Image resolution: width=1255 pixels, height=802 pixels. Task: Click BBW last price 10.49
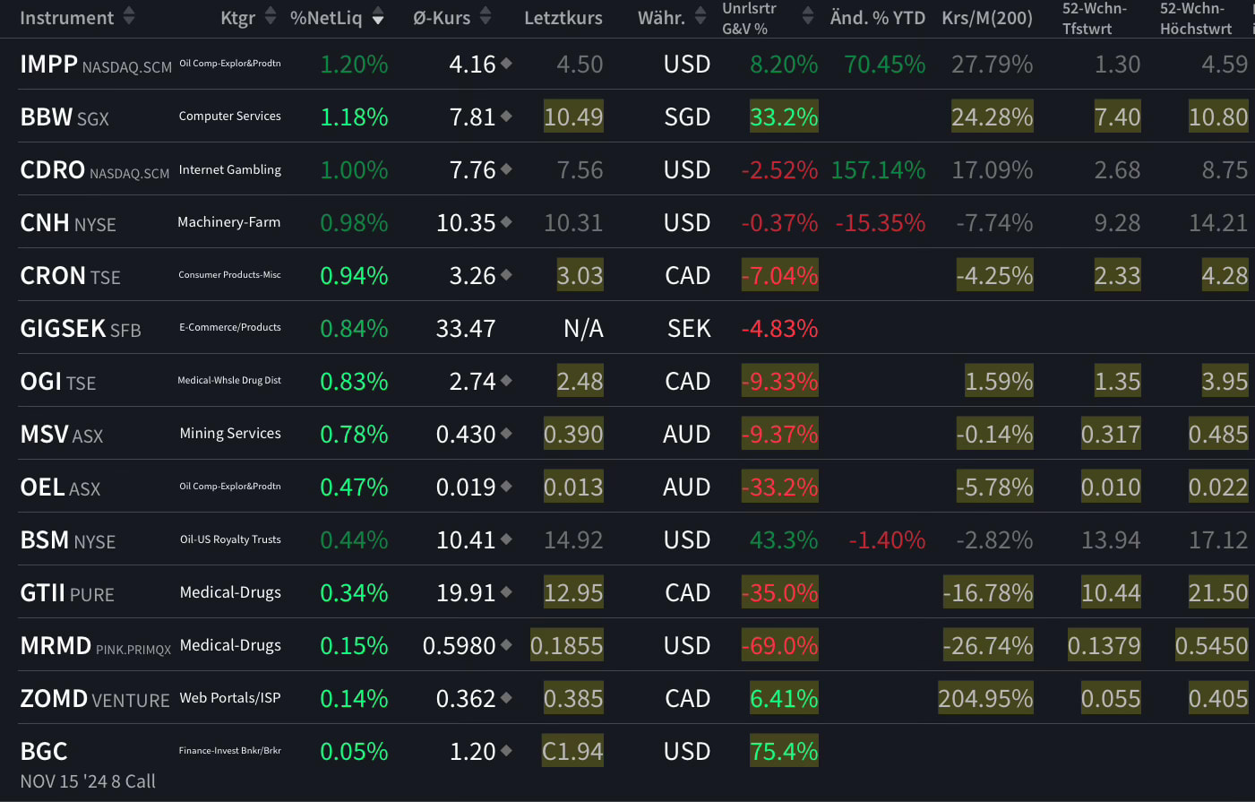(x=573, y=116)
